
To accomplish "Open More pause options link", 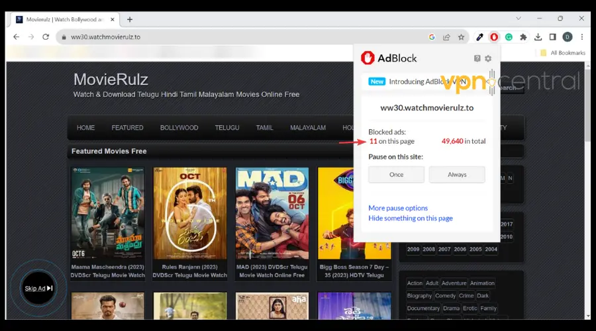I will 398,208.
